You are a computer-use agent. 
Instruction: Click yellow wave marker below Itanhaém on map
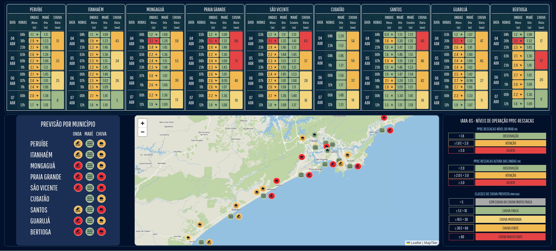point(239,216)
